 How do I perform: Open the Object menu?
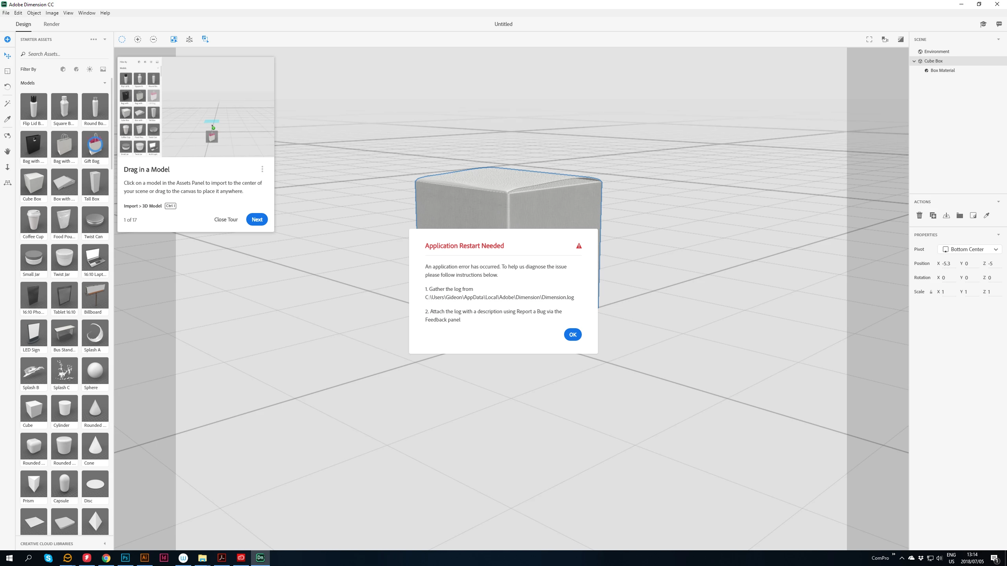point(34,13)
